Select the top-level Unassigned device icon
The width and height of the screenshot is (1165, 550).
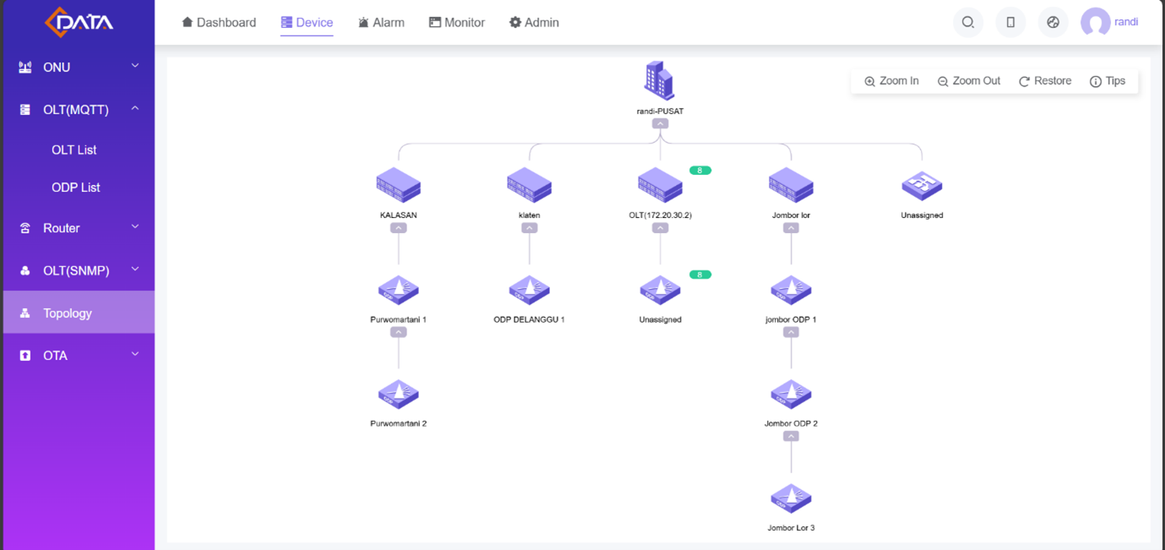point(922,185)
